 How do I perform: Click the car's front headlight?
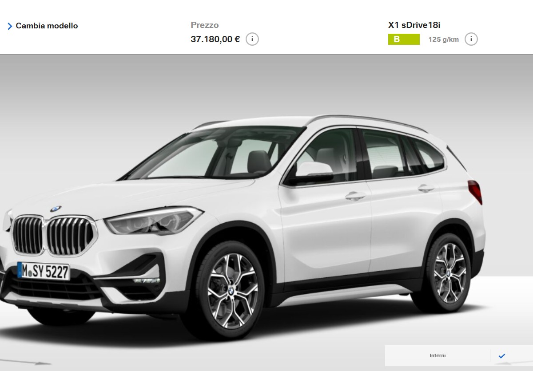tap(153, 221)
